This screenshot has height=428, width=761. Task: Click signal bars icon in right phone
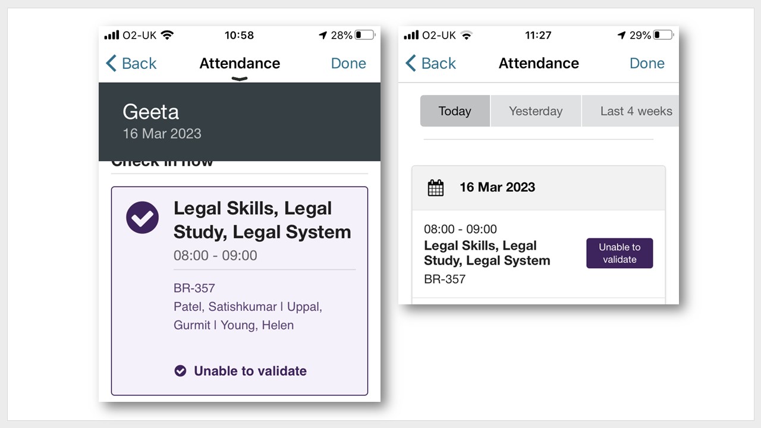(x=411, y=35)
